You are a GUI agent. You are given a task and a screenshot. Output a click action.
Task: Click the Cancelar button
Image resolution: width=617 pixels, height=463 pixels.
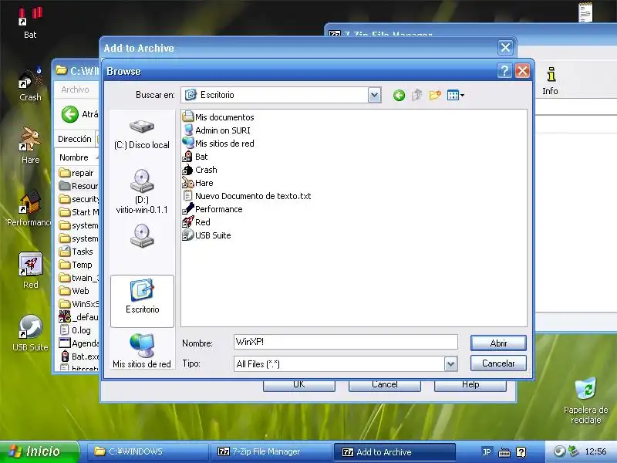(x=498, y=363)
